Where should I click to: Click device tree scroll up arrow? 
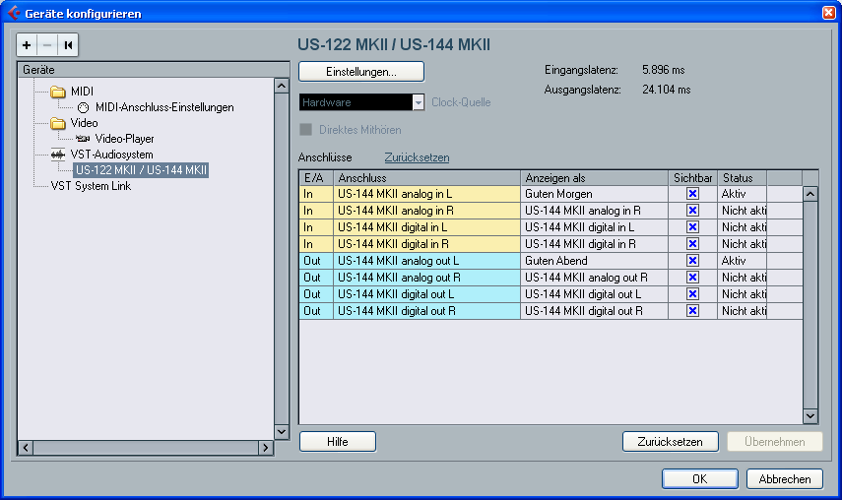coord(282,86)
